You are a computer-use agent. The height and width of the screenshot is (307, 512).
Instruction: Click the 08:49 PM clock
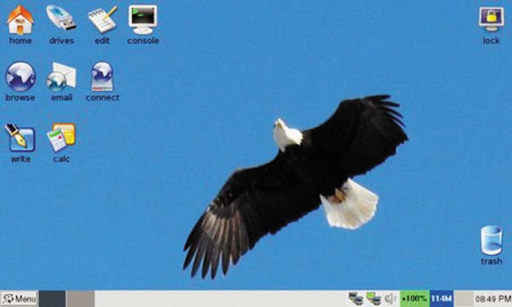coord(493,298)
